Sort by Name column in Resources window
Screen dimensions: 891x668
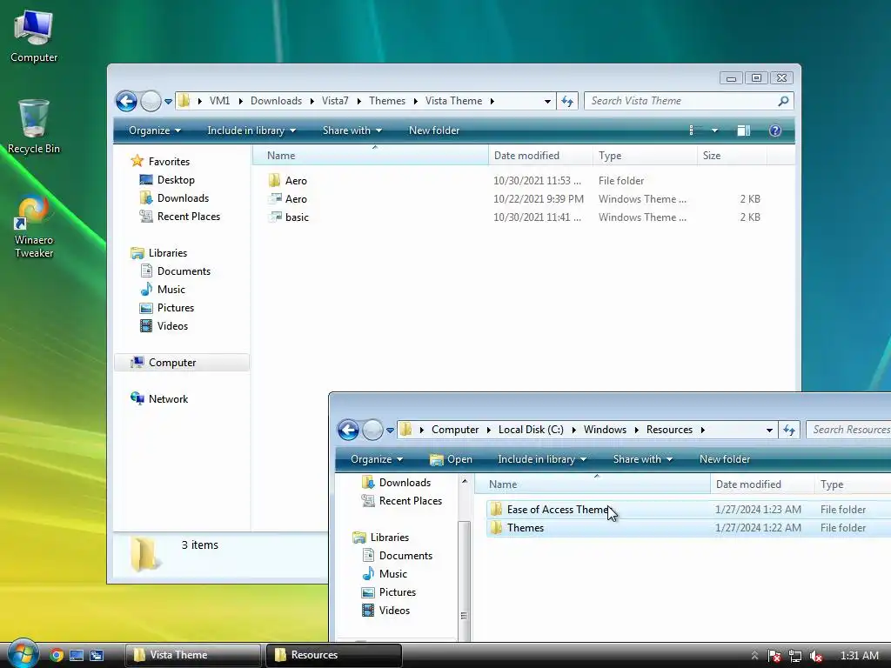pos(592,484)
